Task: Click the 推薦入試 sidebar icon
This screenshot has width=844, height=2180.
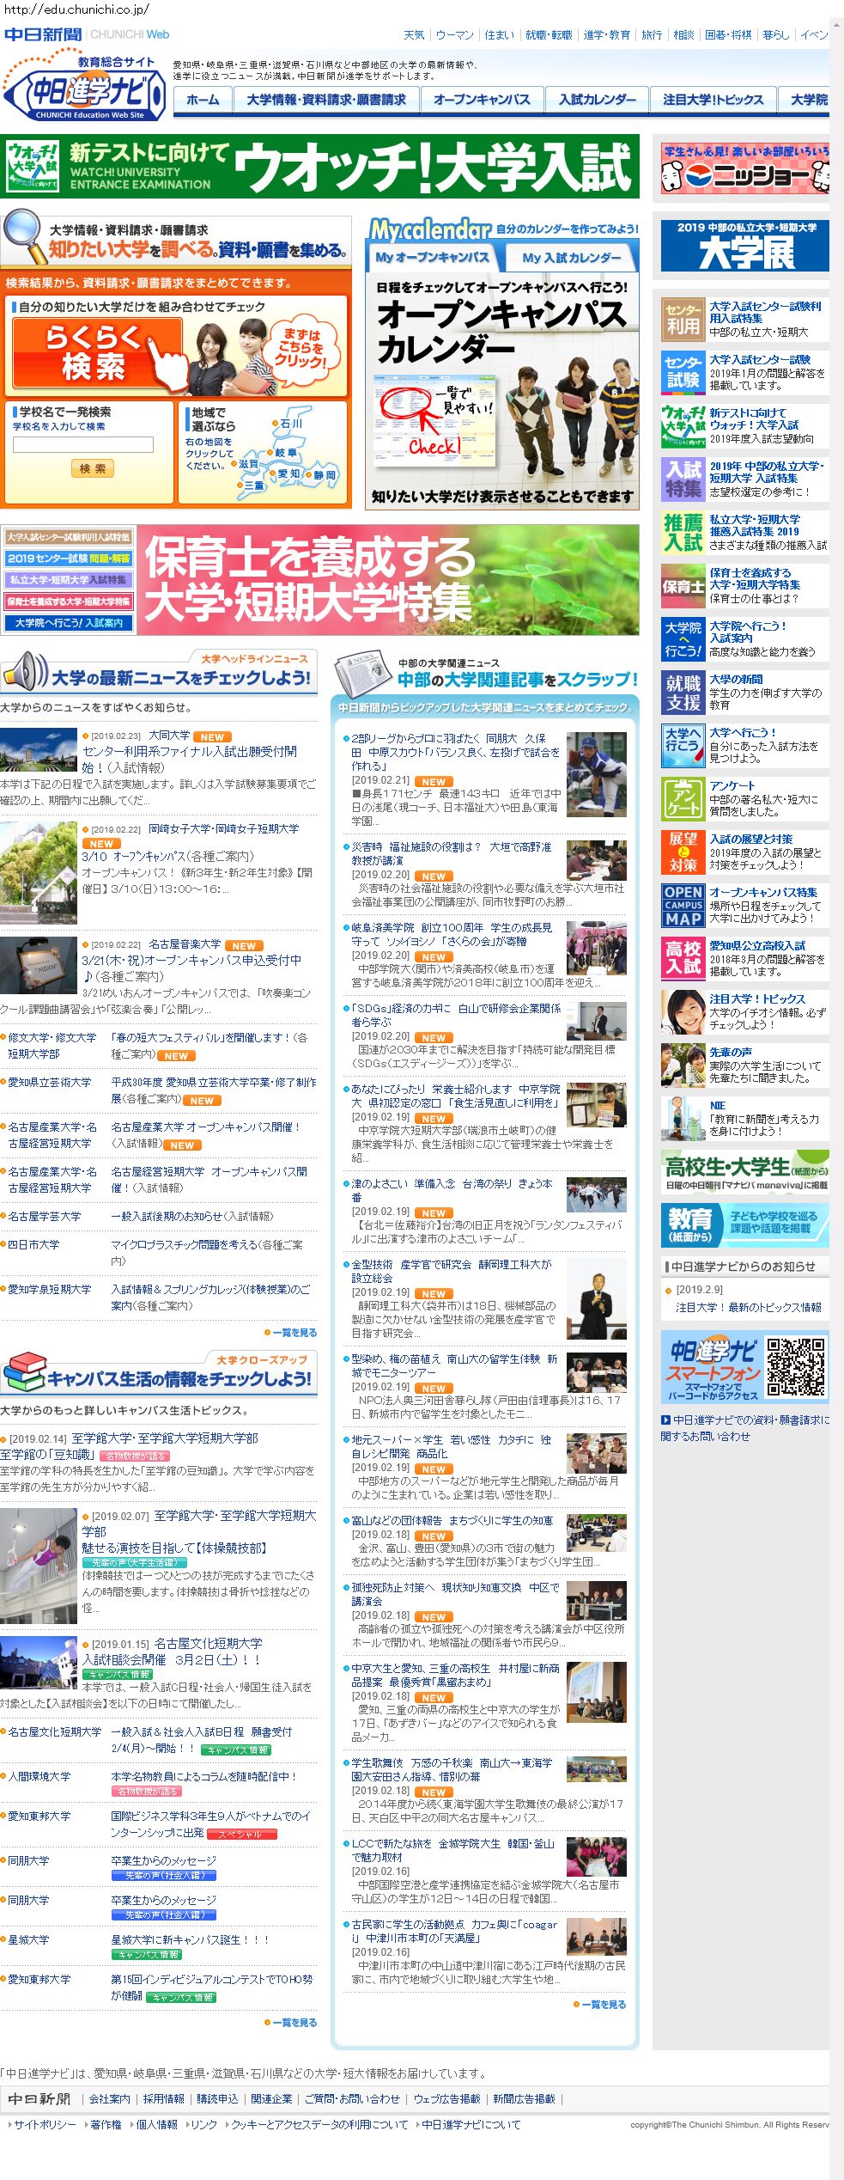Action: (683, 533)
